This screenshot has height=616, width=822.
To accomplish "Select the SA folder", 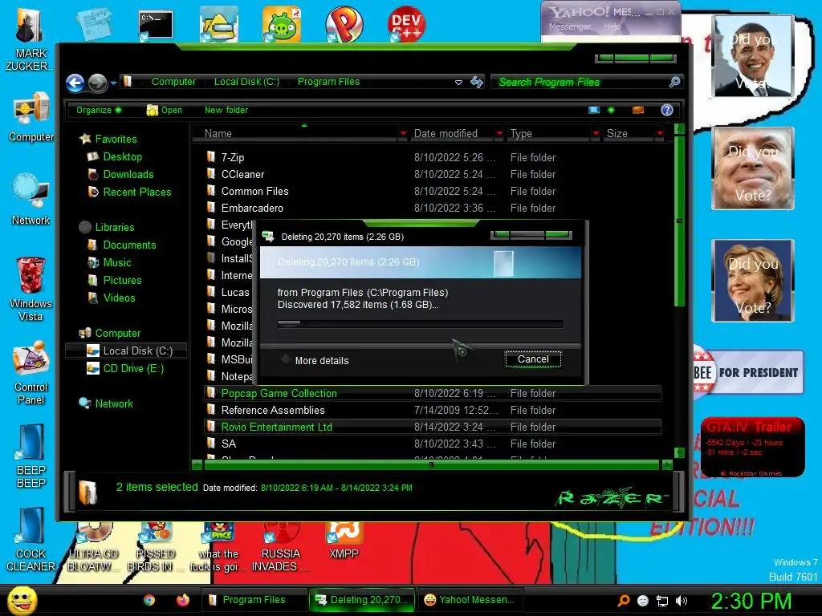I will click(x=433, y=444).
